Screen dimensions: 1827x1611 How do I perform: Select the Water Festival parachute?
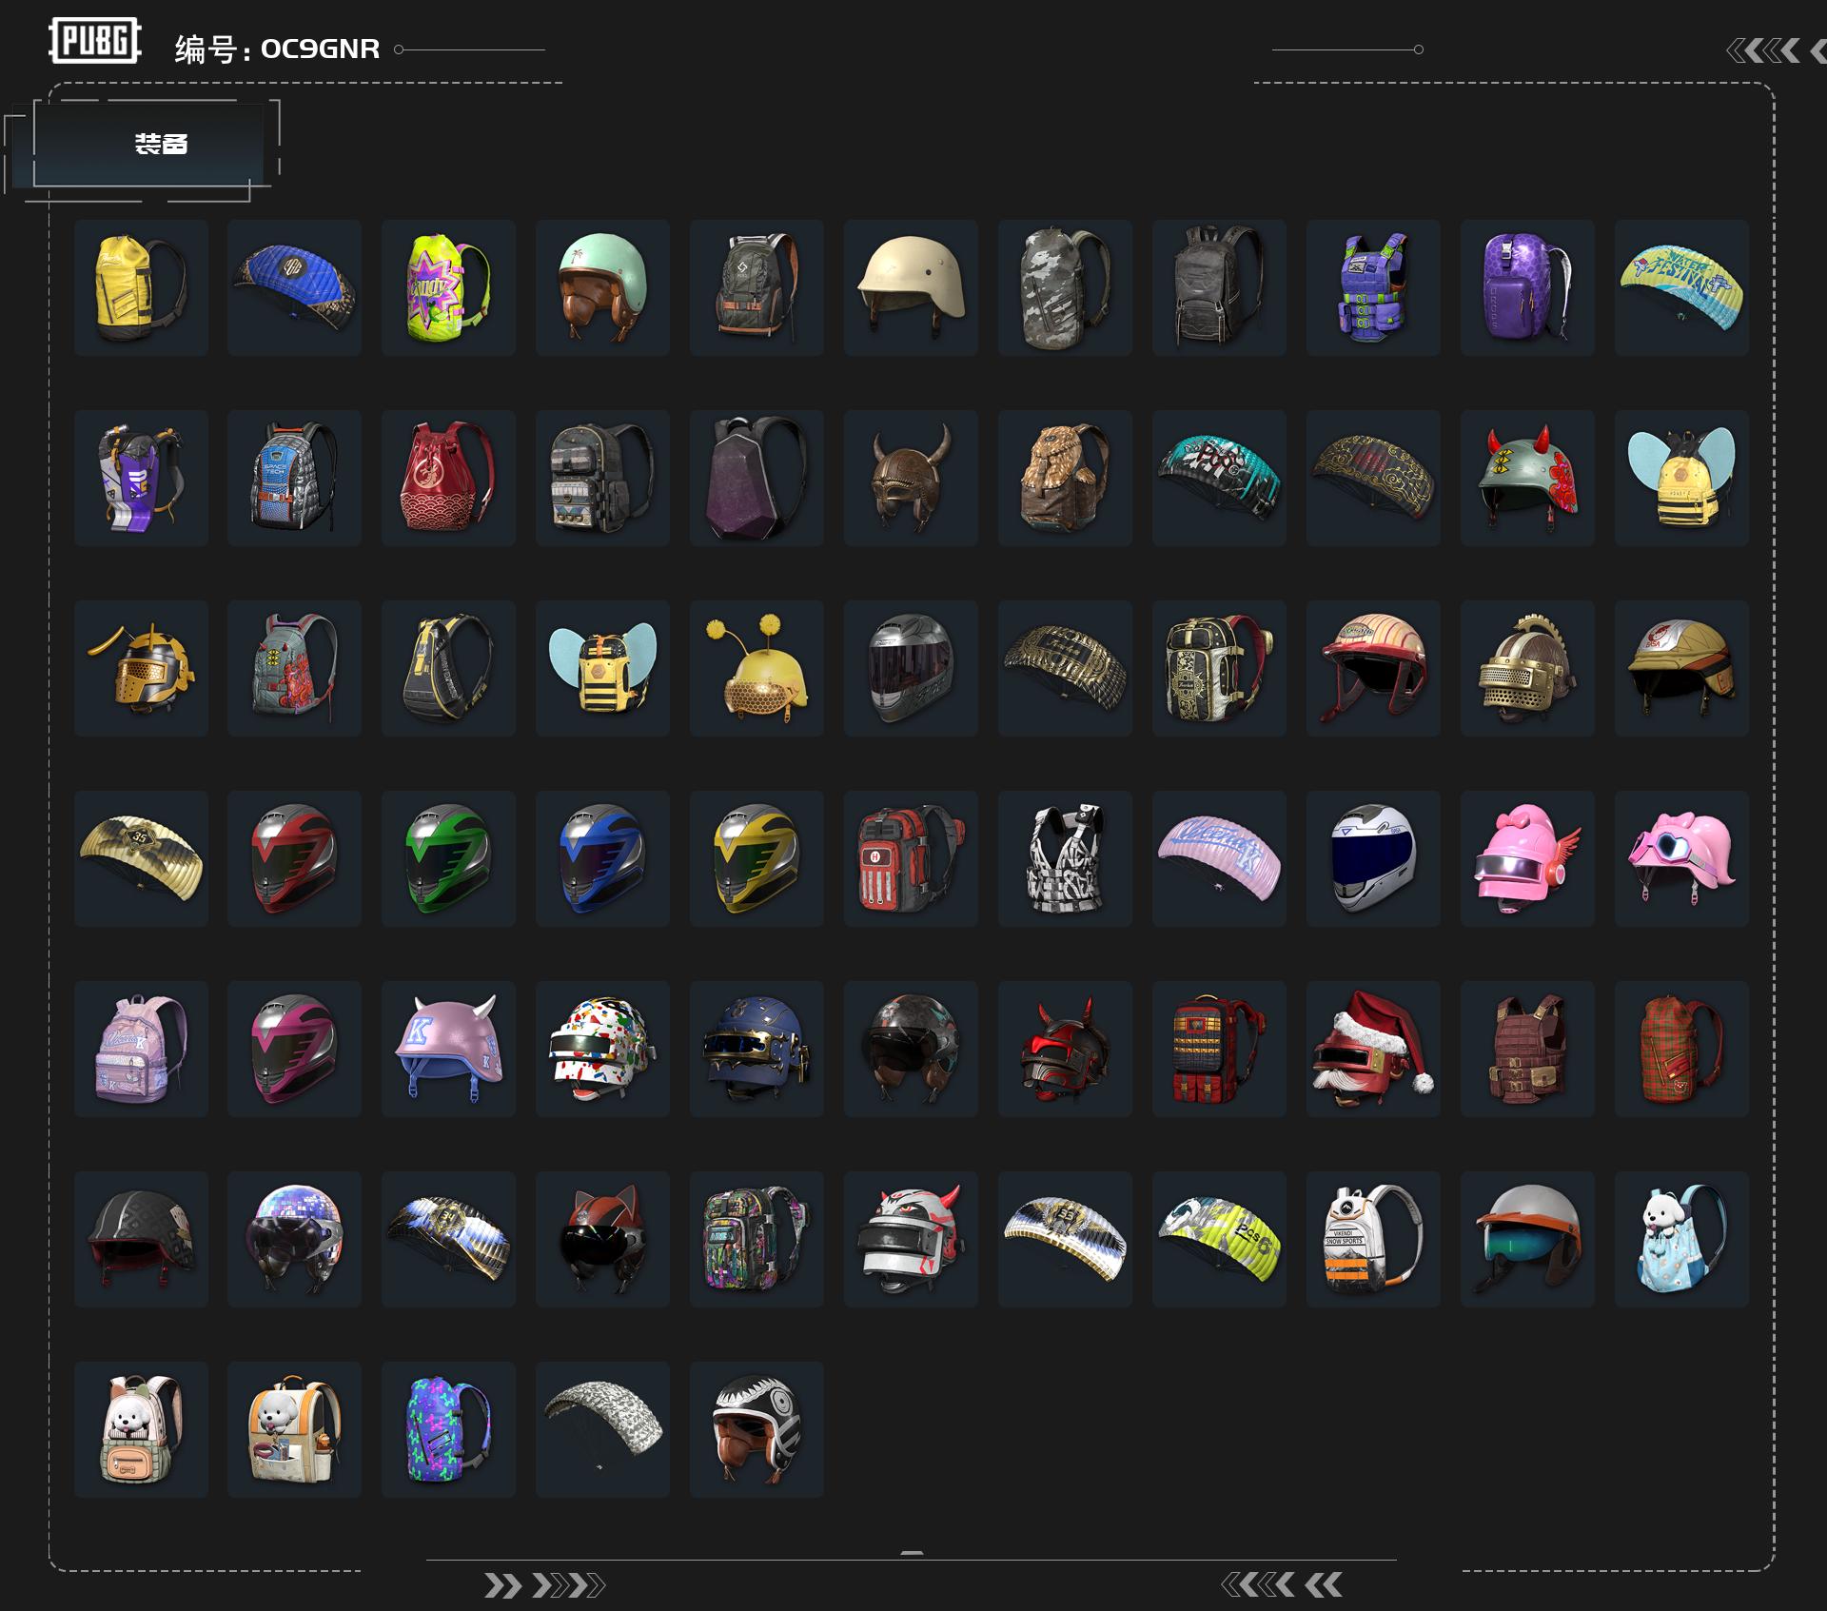tap(1681, 287)
